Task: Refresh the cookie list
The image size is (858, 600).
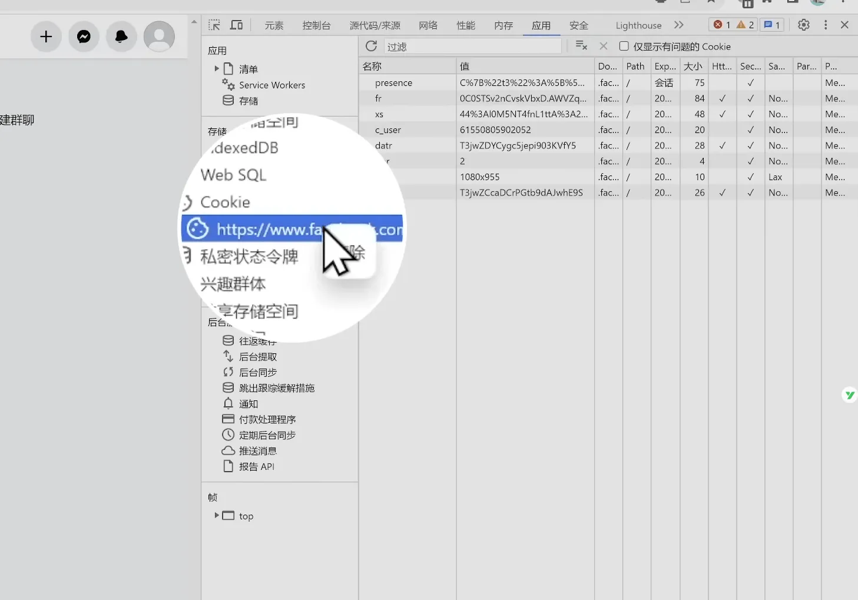Action: point(371,46)
